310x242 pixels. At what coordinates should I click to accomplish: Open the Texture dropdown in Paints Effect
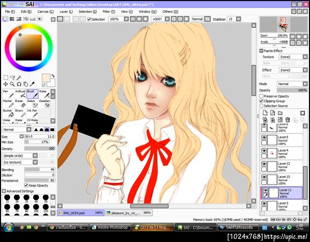293,57
